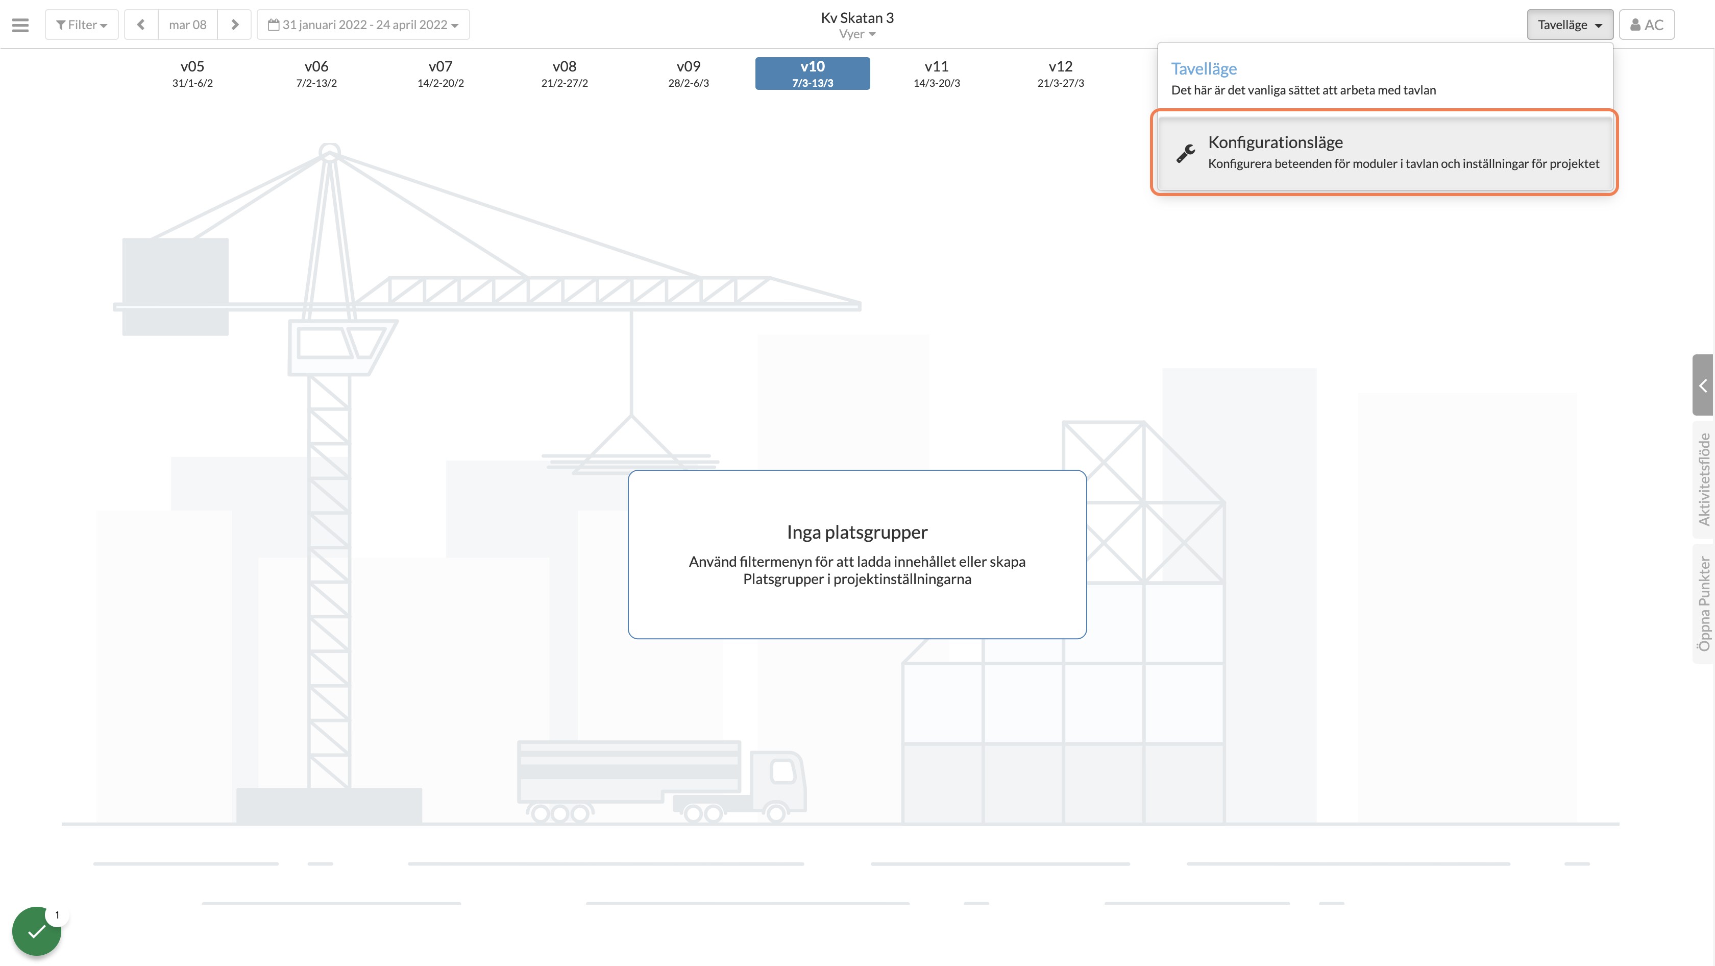Screen dimensions: 1715x966
Task: Go to the next day arrow
Action: click(x=234, y=25)
